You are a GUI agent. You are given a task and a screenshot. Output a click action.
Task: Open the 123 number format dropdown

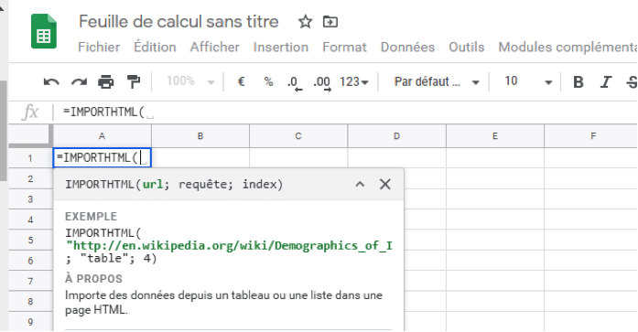pyautogui.click(x=354, y=82)
